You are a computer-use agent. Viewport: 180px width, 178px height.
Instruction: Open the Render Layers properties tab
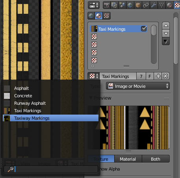pos(114,5)
